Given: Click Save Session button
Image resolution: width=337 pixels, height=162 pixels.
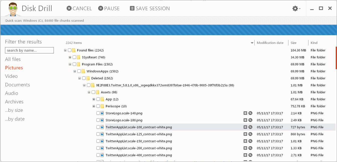Looking at the screenshot, I should pyautogui.click(x=150, y=8).
